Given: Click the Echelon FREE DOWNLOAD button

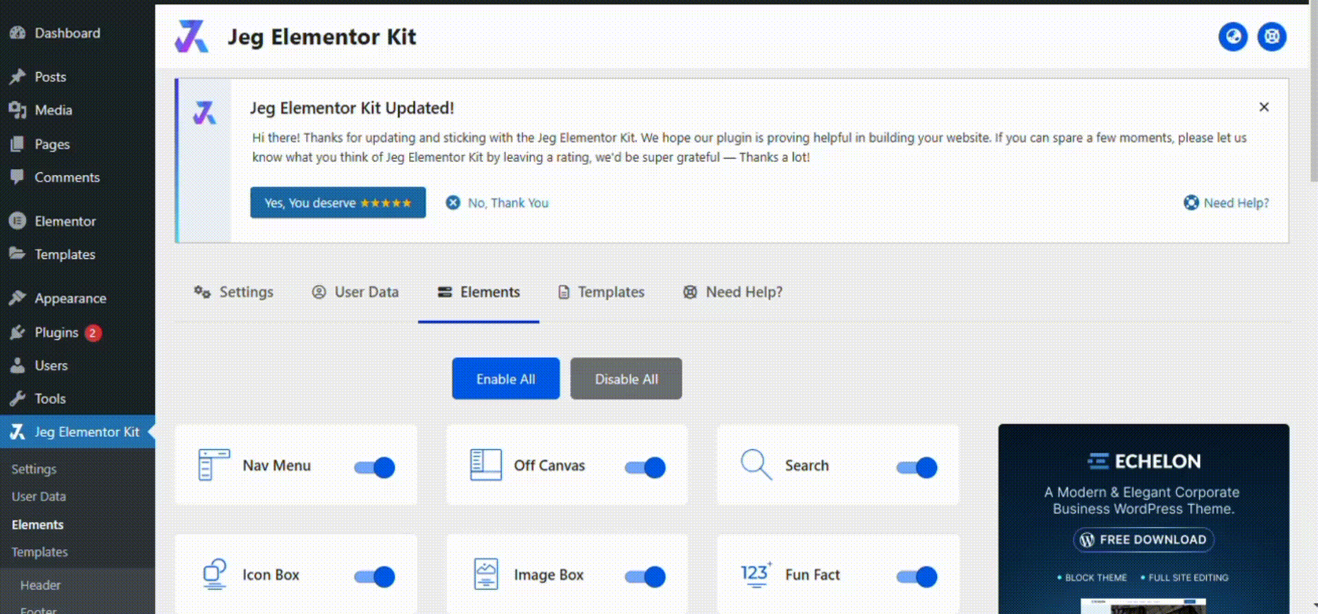Looking at the screenshot, I should pos(1144,540).
